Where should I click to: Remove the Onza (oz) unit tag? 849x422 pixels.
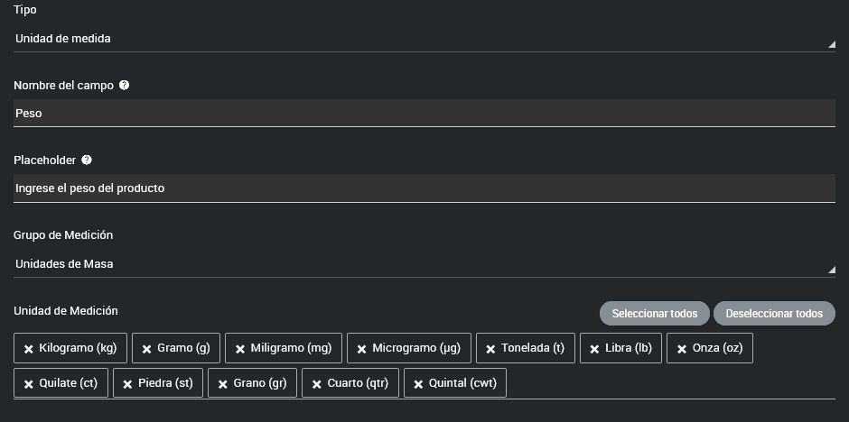(x=681, y=349)
